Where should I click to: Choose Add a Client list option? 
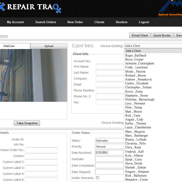pyautogui.click(x=133, y=51)
